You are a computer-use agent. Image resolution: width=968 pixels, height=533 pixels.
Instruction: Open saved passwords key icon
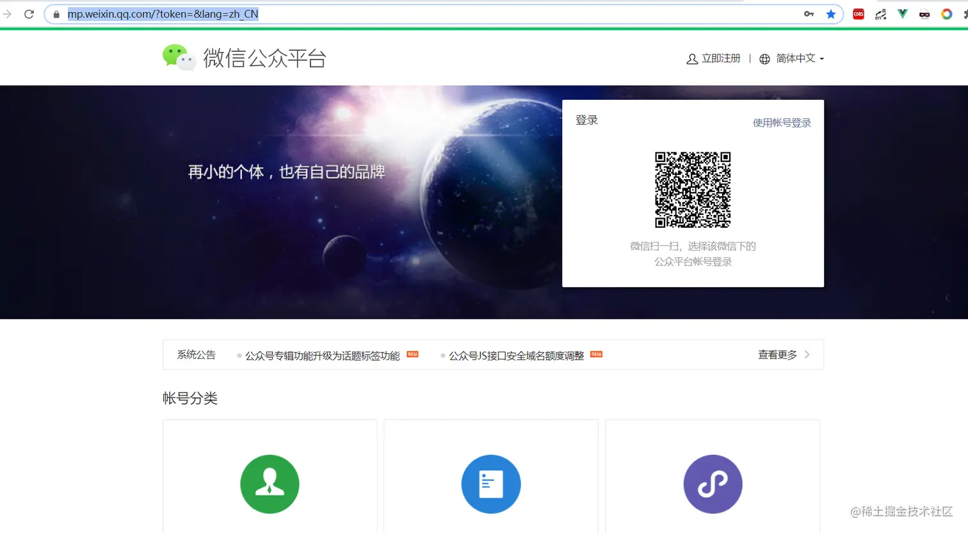[x=809, y=14]
